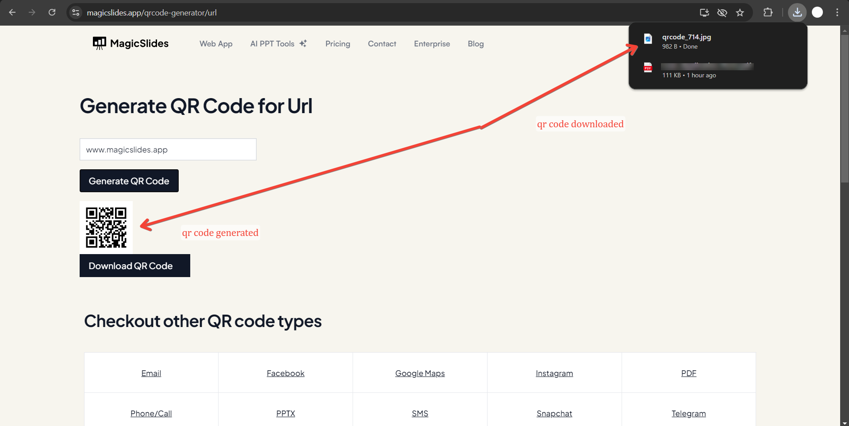The height and width of the screenshot is (426, 849).
Task: Click the Downloads toolbar icon
Action: (797, 12)
